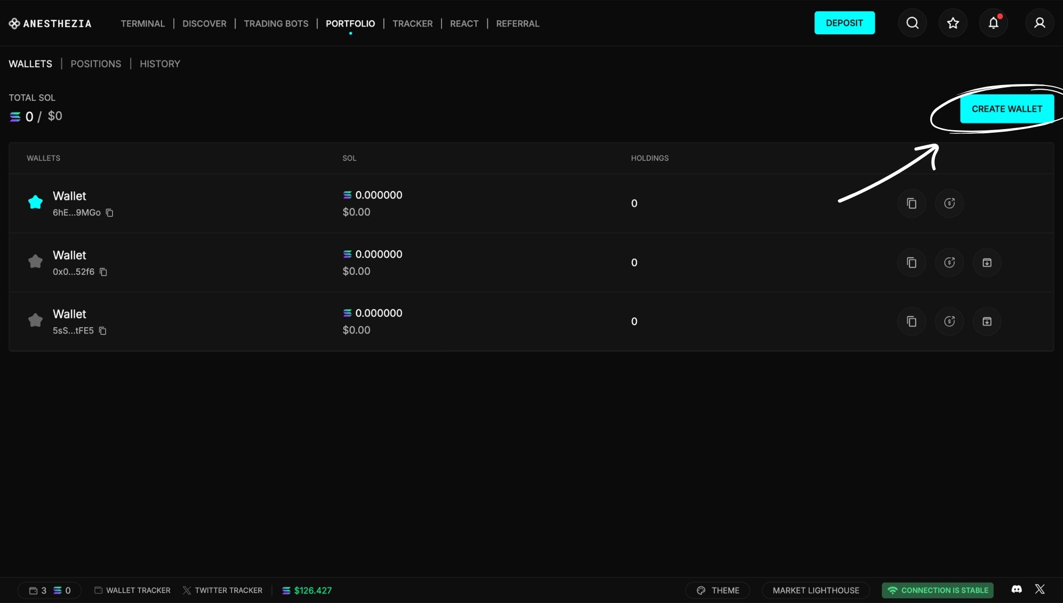Image resolution: width=1063 pixels, height=603 pixels.
Task: Open the X social icon in footer
Action: (1040, 590)
